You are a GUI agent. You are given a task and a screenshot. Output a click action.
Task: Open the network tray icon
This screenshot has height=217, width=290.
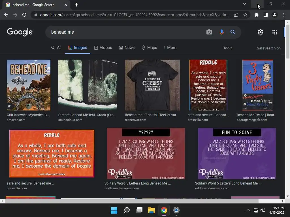click(256, 210)
